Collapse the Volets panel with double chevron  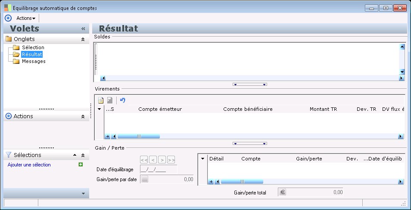click(83, 28)
